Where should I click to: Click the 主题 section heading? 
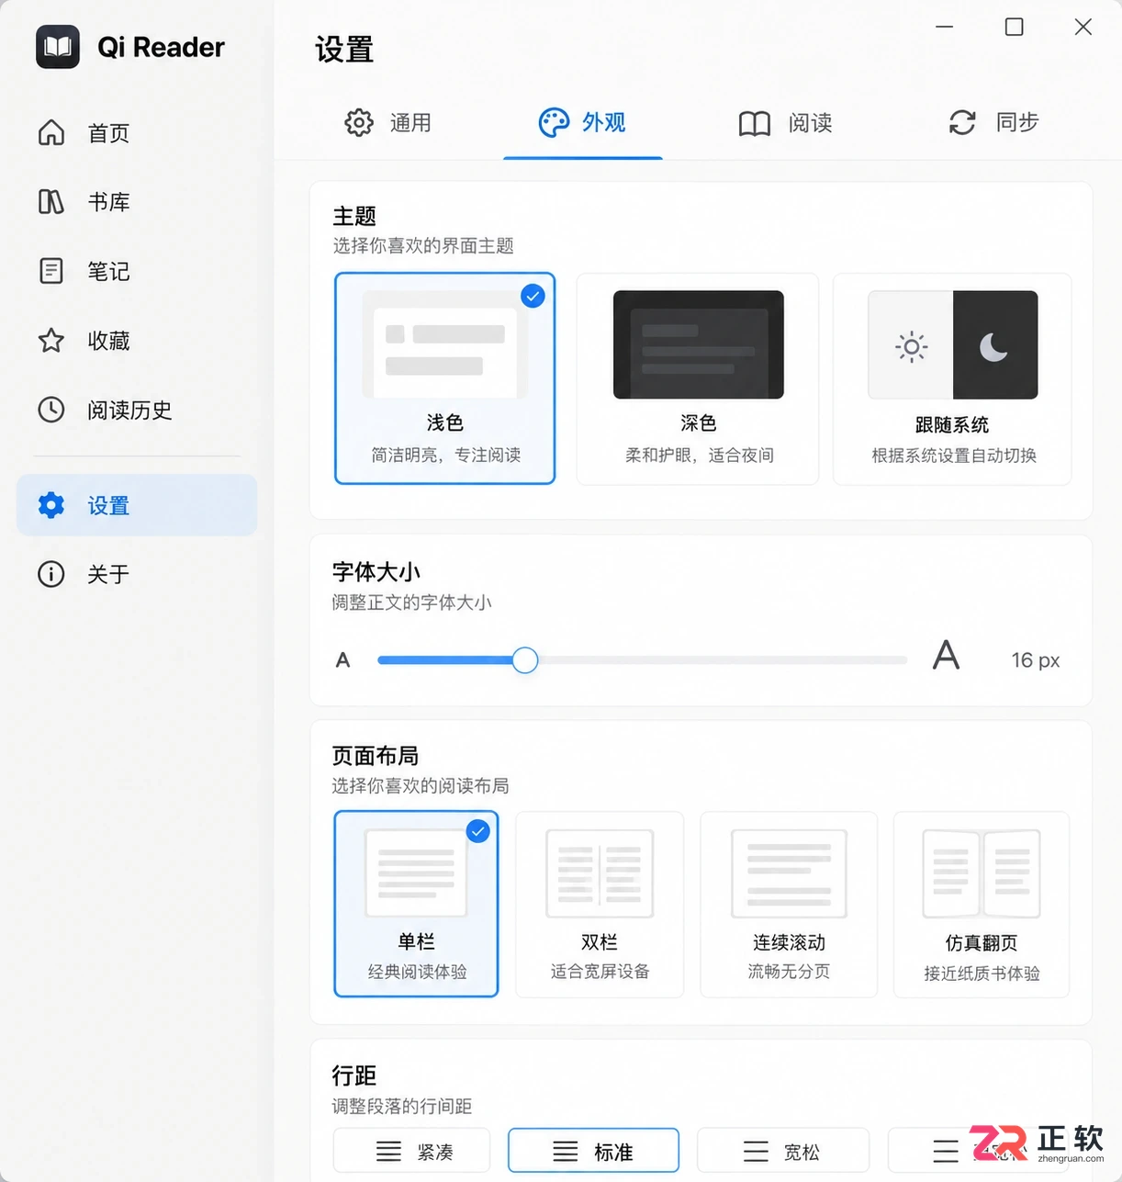354,216
